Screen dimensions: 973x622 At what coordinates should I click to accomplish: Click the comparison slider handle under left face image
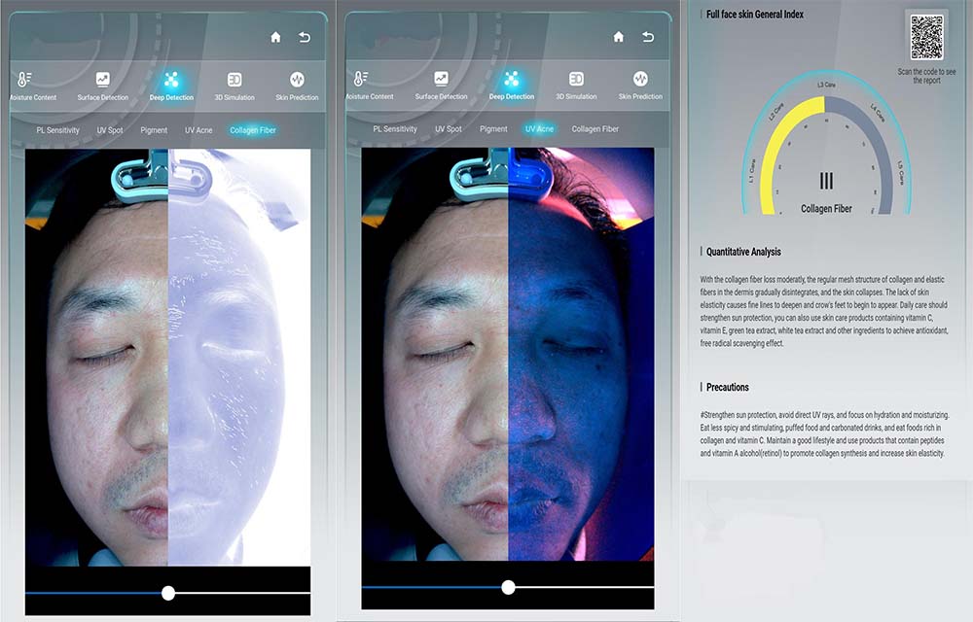pos(168,592)
